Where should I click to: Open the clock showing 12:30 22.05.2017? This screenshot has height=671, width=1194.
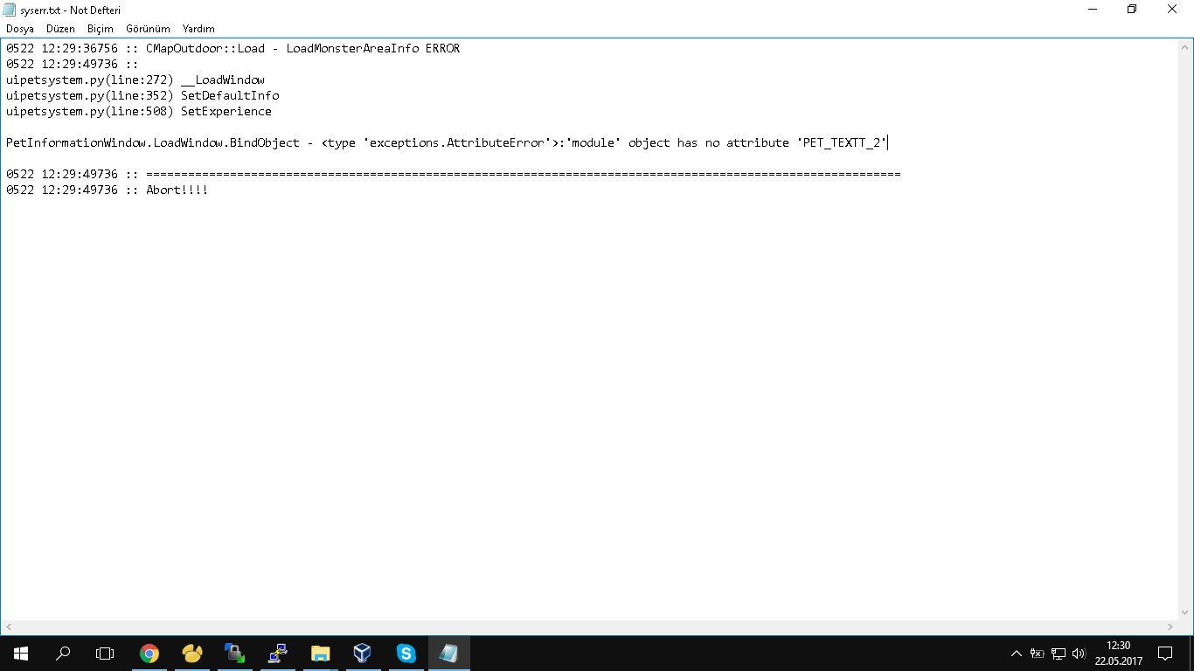[x=1119, y=653]
